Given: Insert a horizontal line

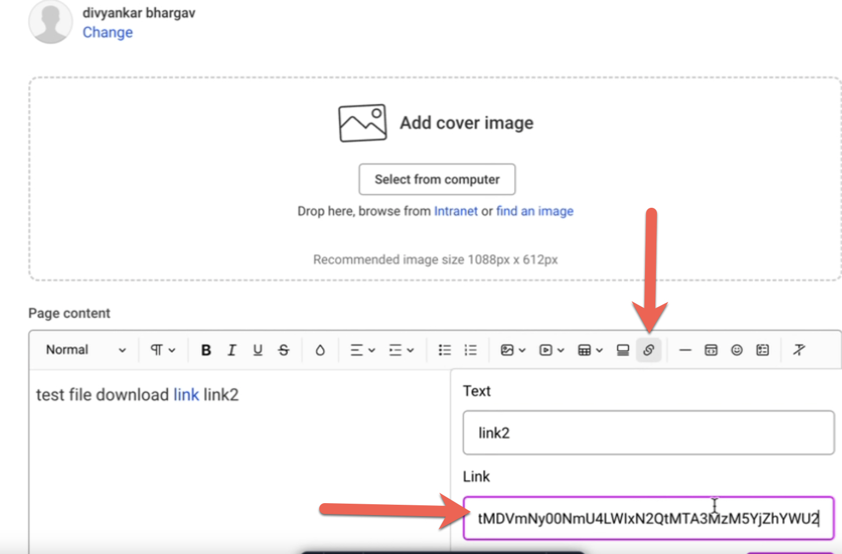Looking at the screenshot, I should coord(685,350).
